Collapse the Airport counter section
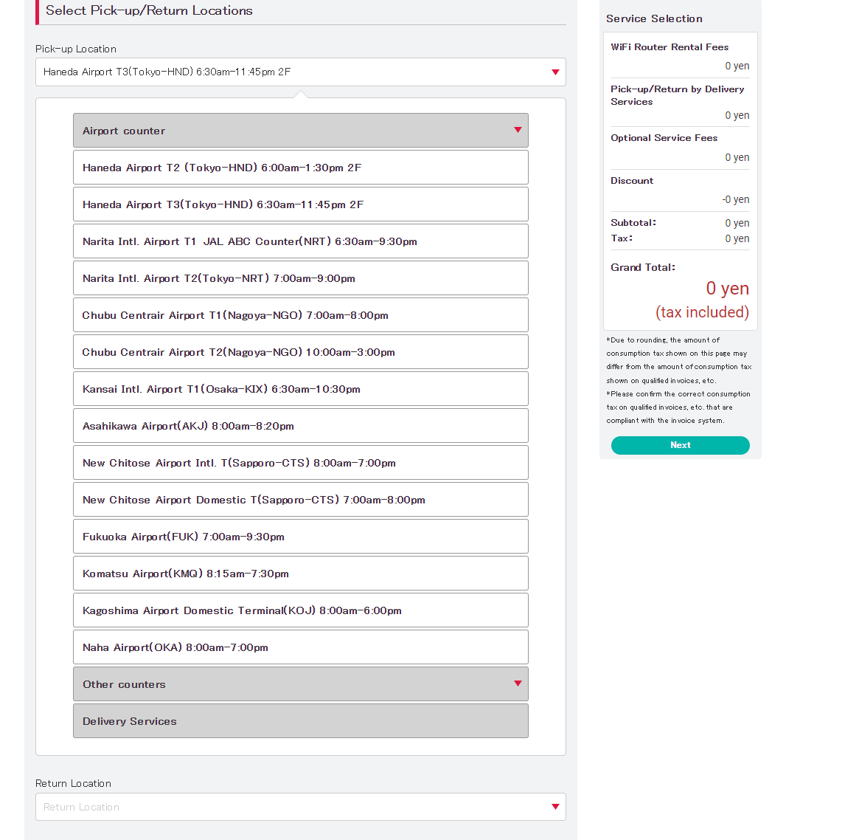This screenshot has width=859, height=840. tap(300, 131)
